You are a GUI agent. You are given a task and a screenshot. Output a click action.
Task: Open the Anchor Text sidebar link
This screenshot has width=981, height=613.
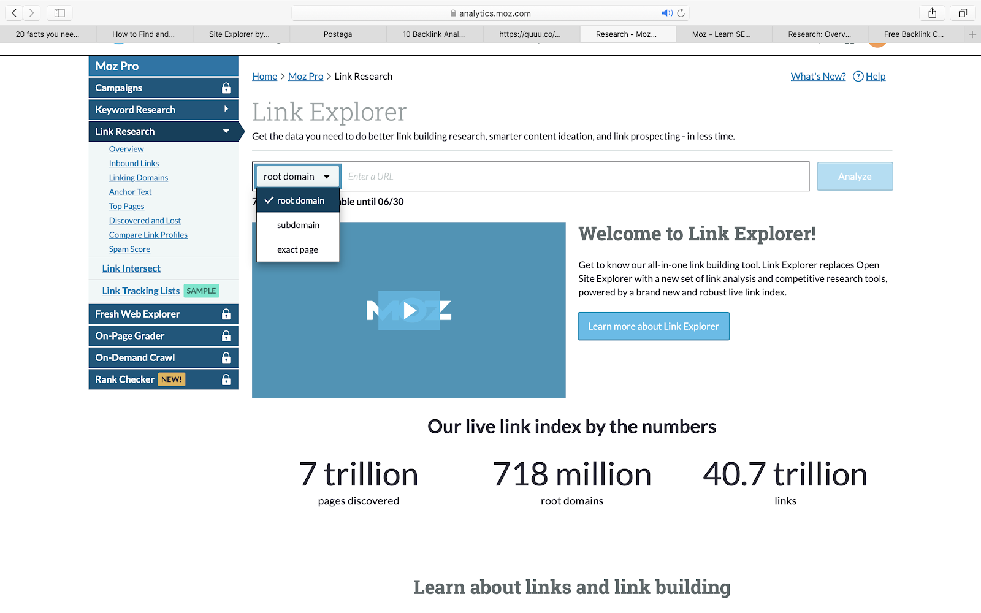[130, 192]
